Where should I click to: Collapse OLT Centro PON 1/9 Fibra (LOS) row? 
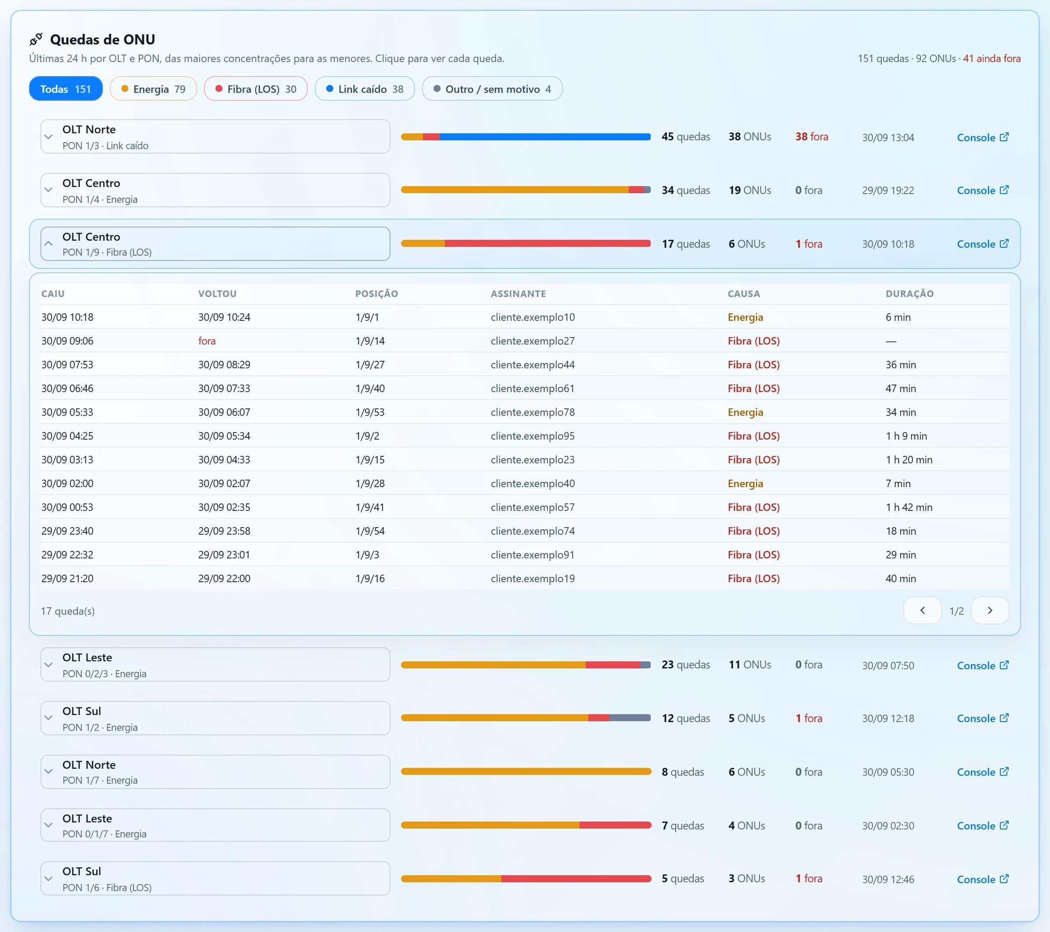click(x=215, y=244)
